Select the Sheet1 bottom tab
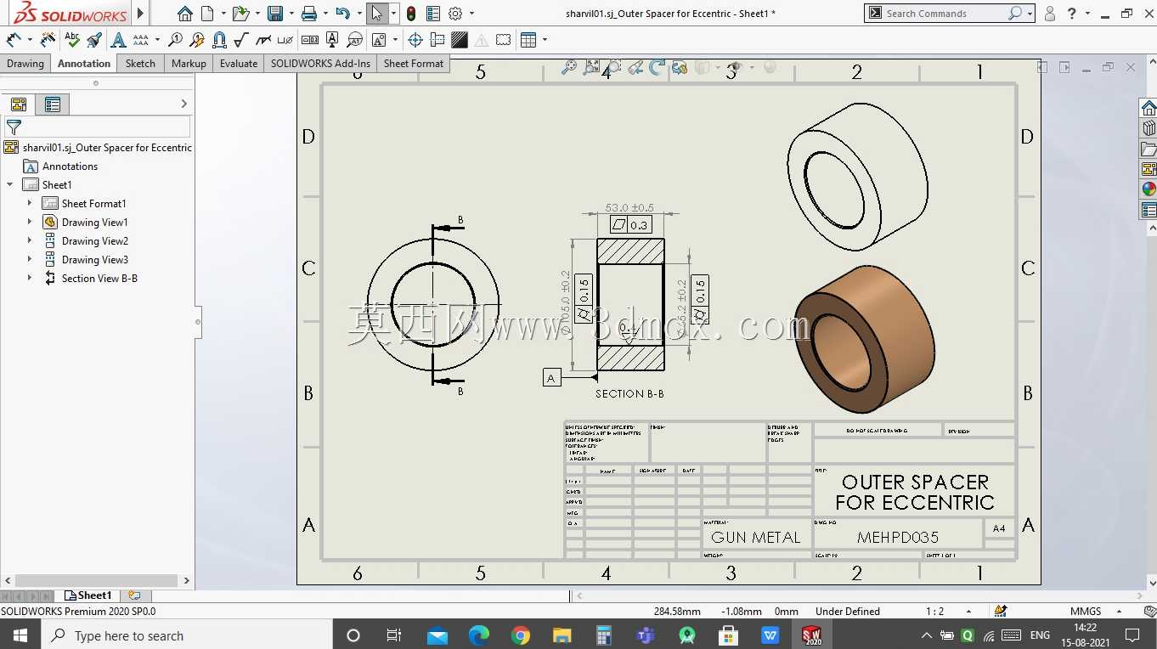1157x649 pixels. click(x=88, y=595)
